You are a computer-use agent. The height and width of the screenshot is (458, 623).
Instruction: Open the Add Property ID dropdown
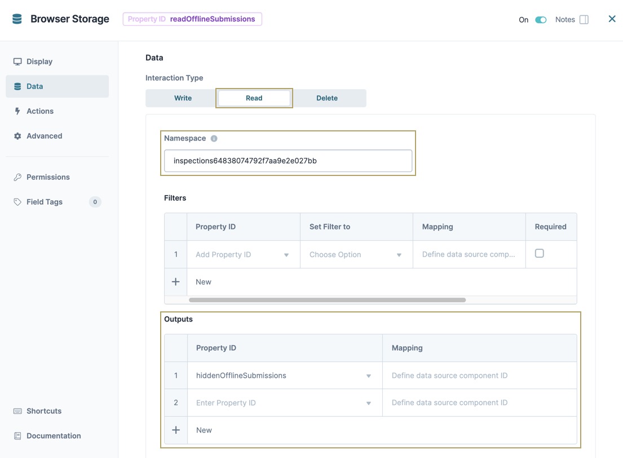point(243,254)
